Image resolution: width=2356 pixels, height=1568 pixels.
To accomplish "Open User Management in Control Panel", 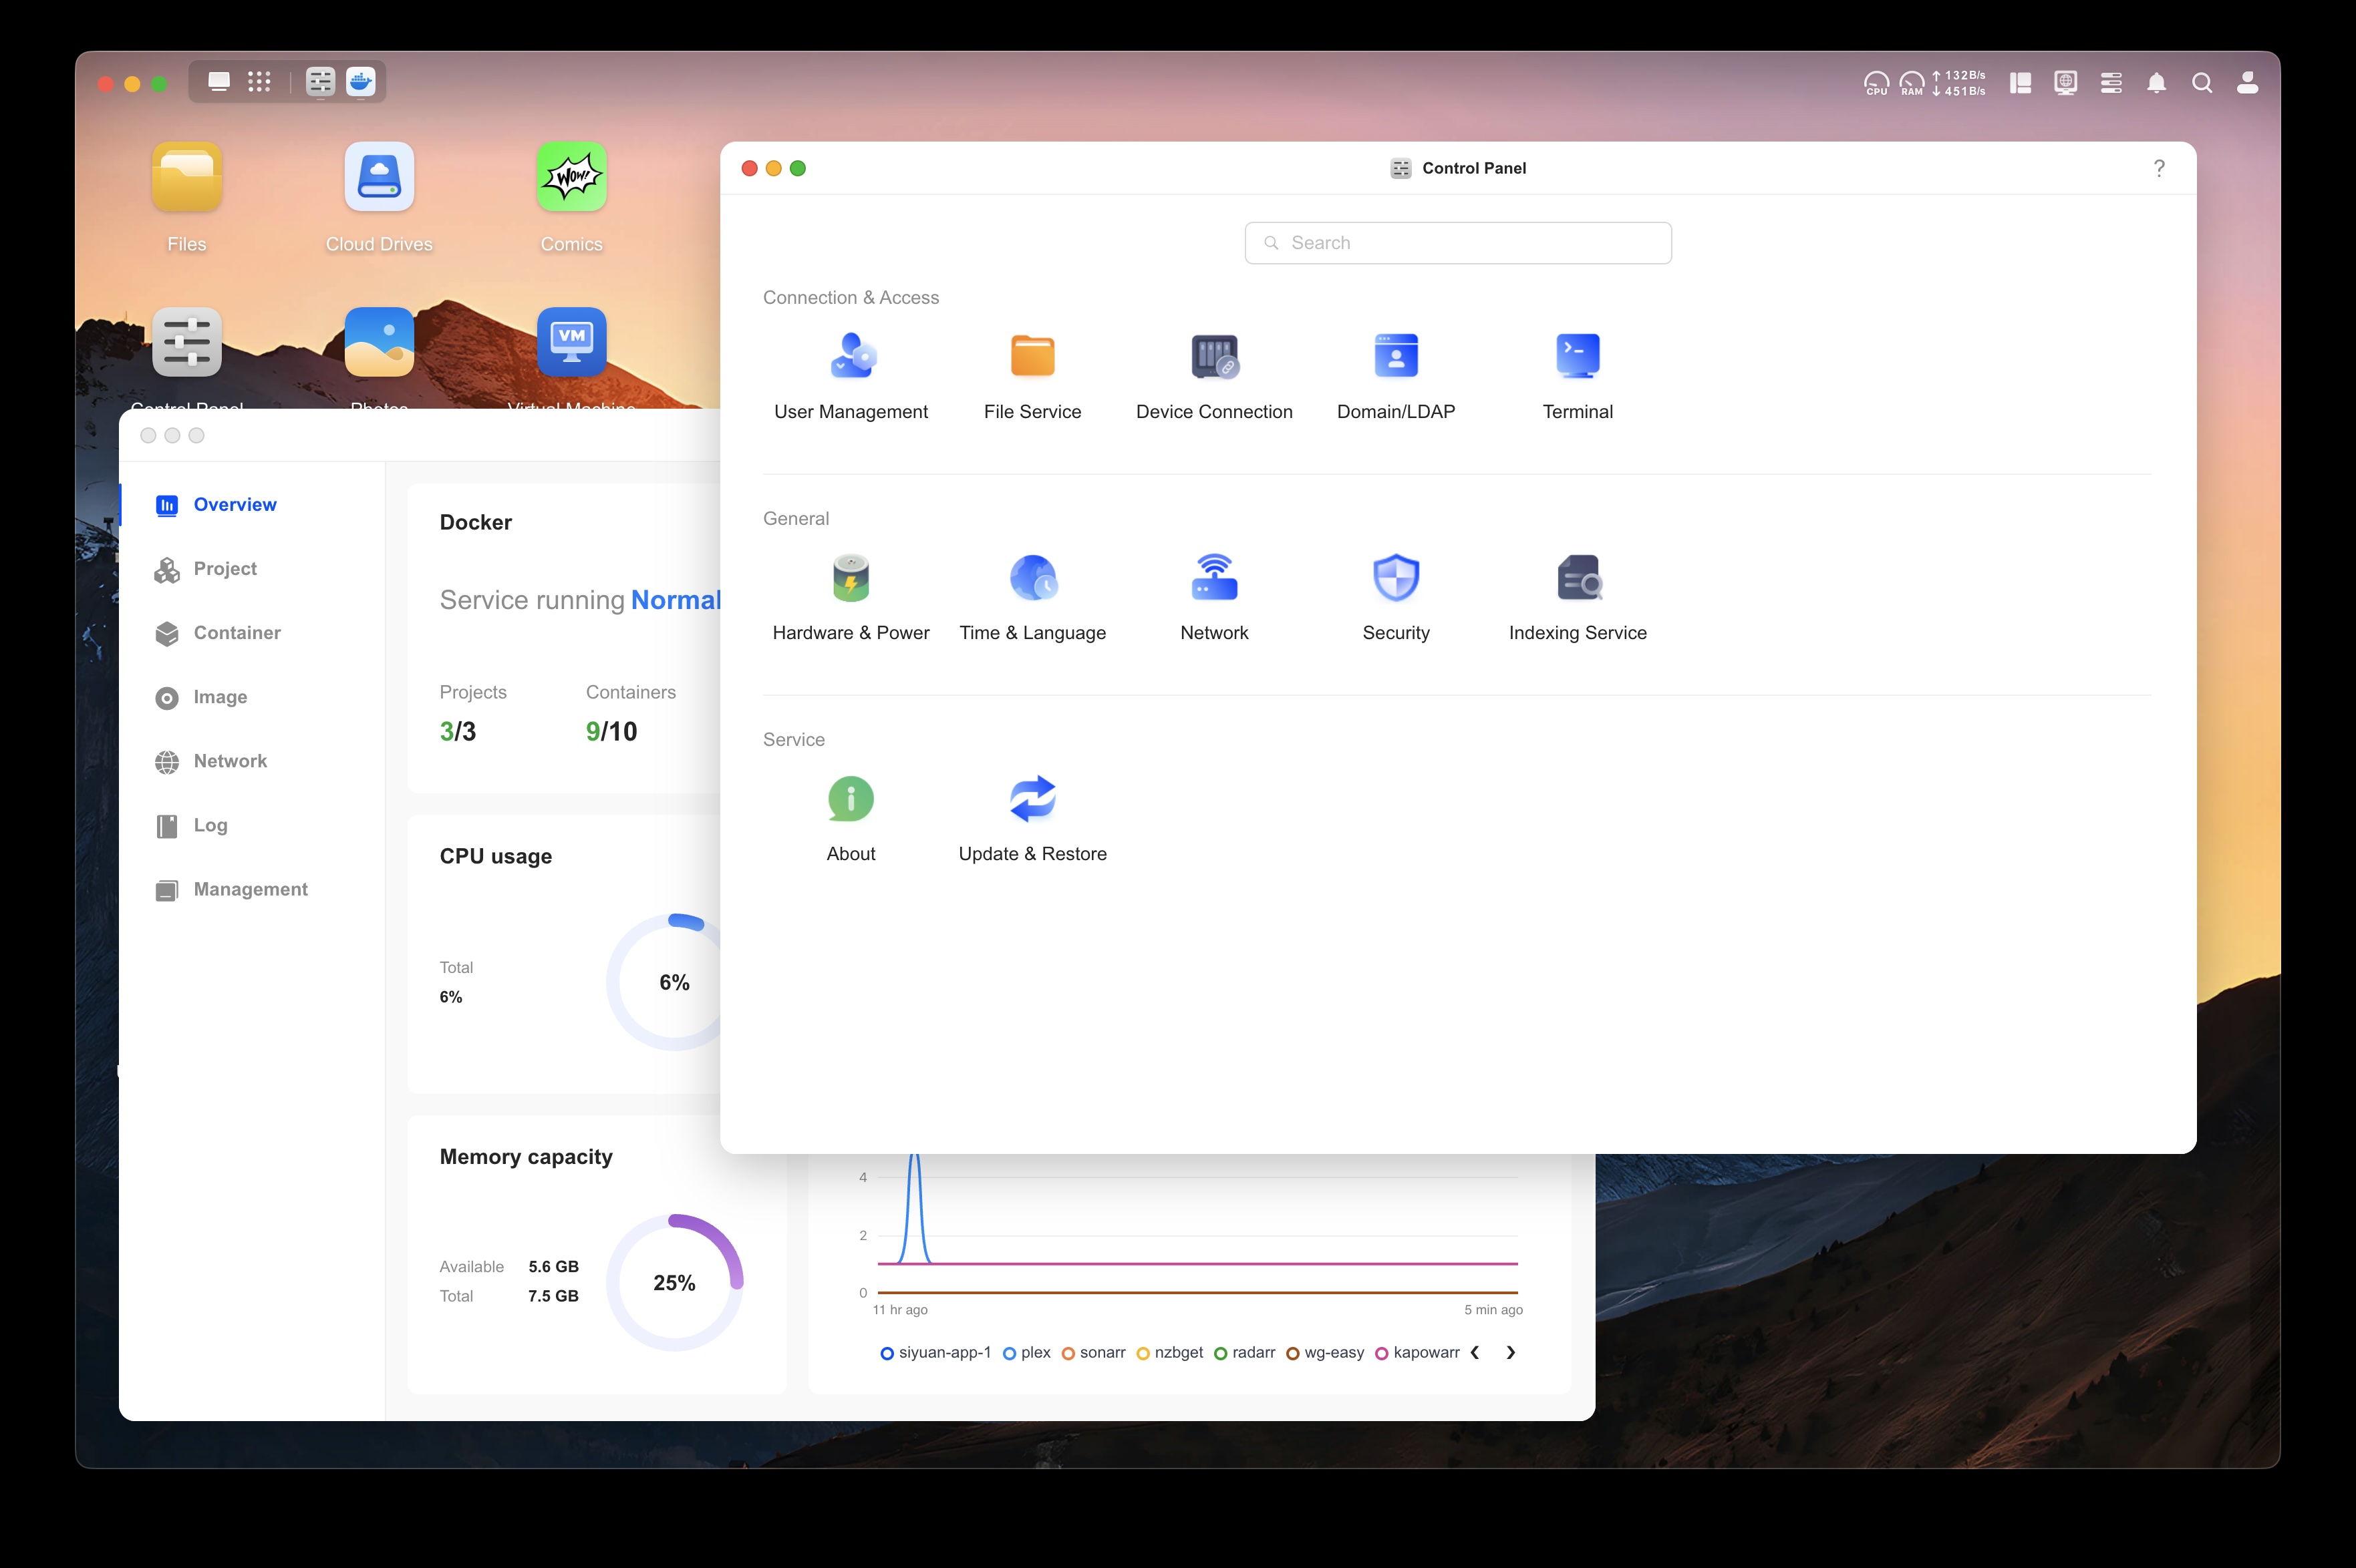I will [x=851, y=375].
